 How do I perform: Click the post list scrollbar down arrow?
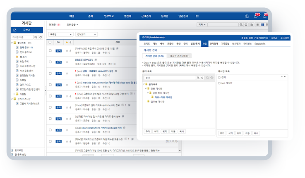click(x=180, y=151)
